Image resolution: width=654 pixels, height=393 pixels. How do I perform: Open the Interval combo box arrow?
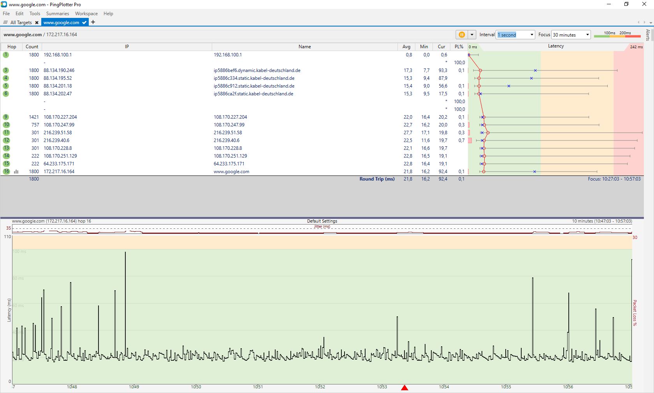click(x=532, y=35)
